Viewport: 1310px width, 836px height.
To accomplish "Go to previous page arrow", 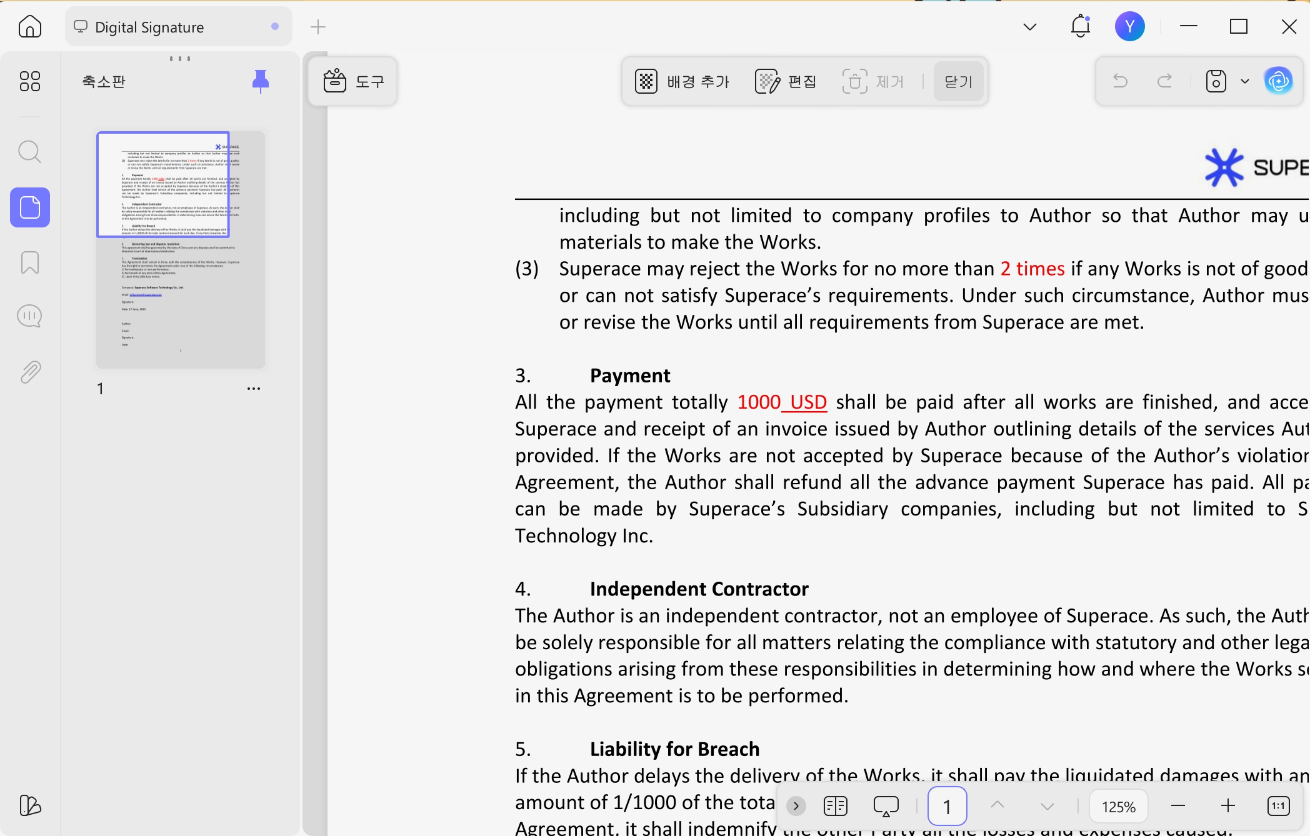I will coord(998,805).
